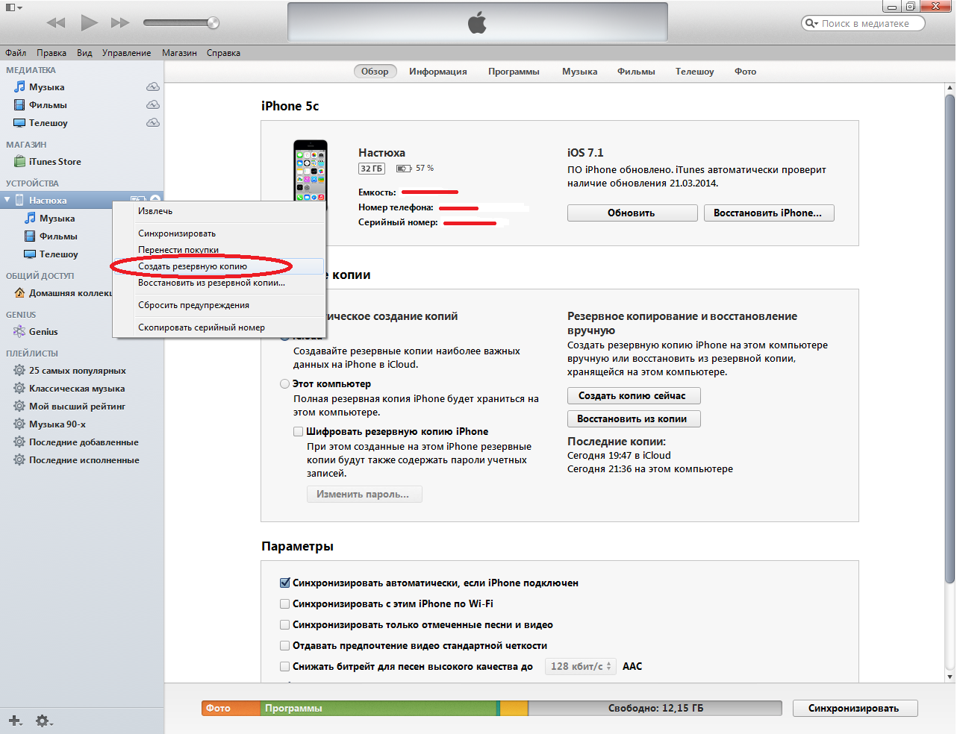
Task: Select the 'Этот компьютер' radio button
Action: [285, 384]
